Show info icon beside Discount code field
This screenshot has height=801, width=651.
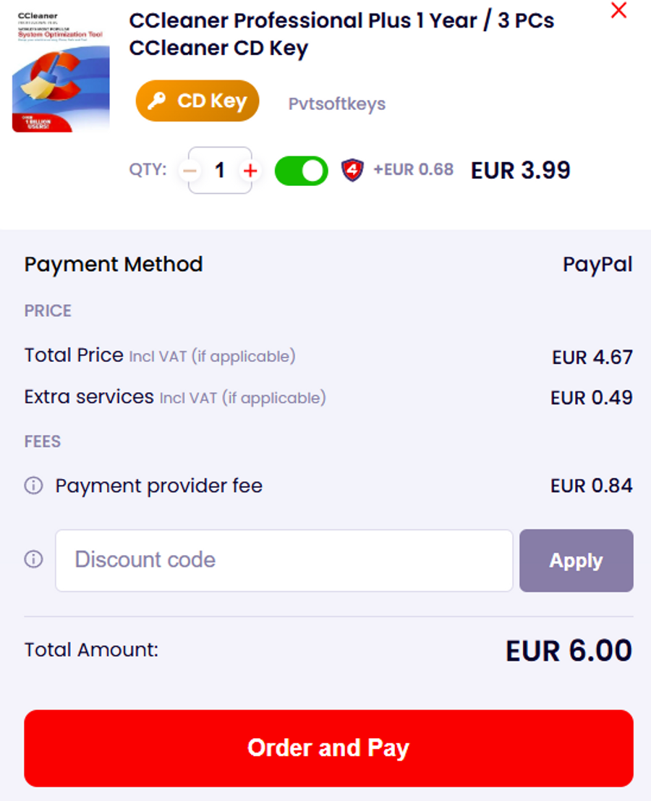point(33,559)
